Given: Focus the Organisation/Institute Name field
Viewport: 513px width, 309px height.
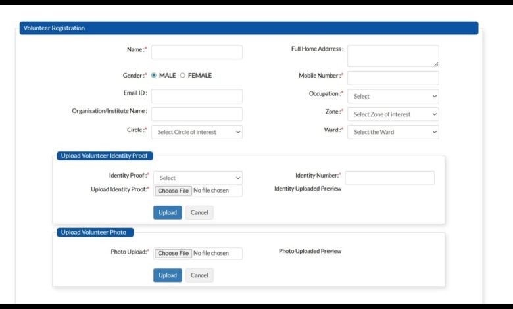Looking at the screenshot, I should [x=197, y=114].
